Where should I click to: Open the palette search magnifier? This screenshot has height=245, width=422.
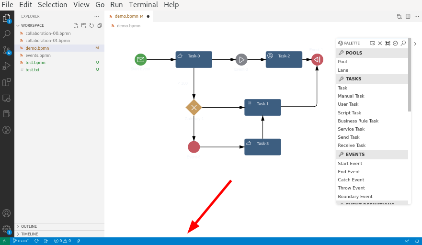403,43
